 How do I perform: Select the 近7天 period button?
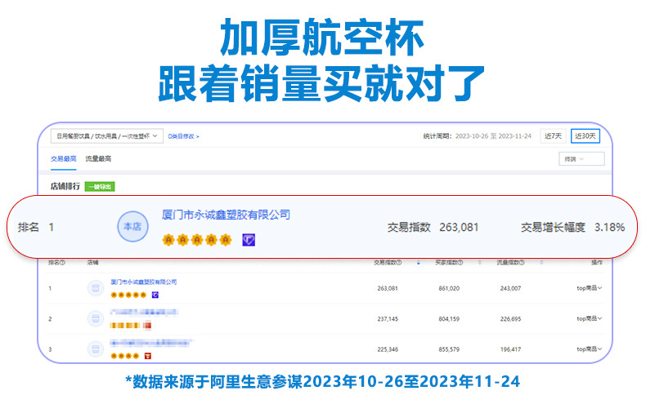[x=553, y=136]
